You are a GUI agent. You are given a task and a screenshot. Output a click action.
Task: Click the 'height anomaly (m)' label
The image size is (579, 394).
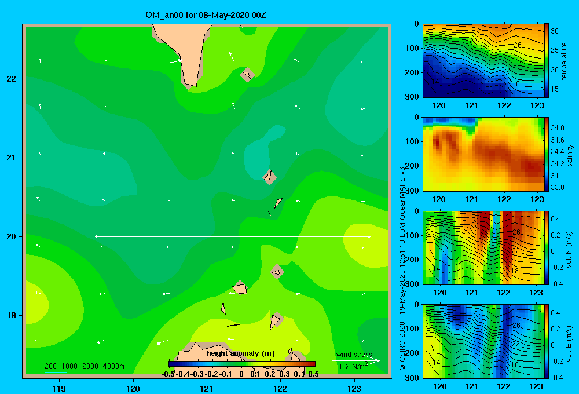coord(241,353)
